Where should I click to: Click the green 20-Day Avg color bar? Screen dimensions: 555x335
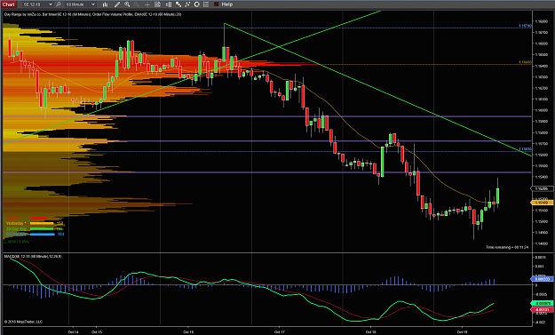(42, 228)
